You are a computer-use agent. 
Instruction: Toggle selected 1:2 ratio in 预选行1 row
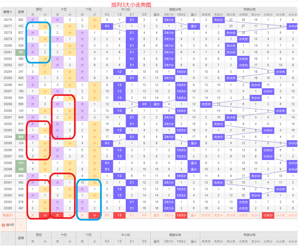[x=119, y=215]
